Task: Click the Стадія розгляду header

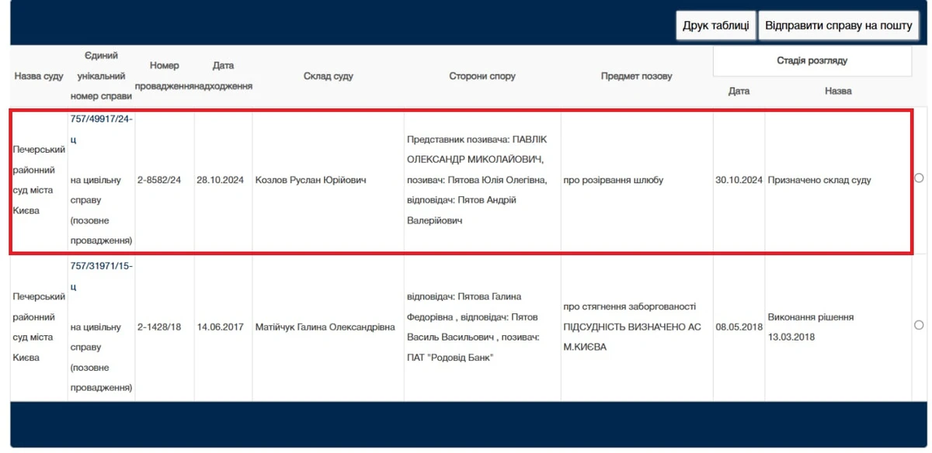Action: point(812,61)
